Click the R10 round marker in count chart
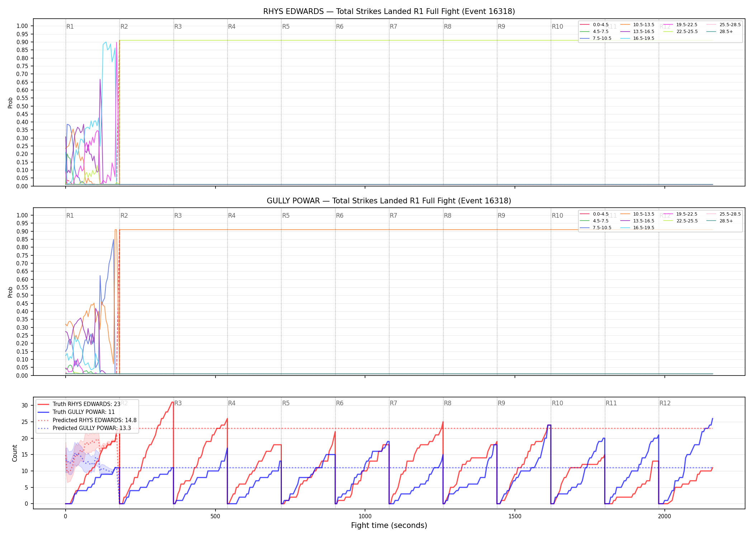 [x=557, y=403]
